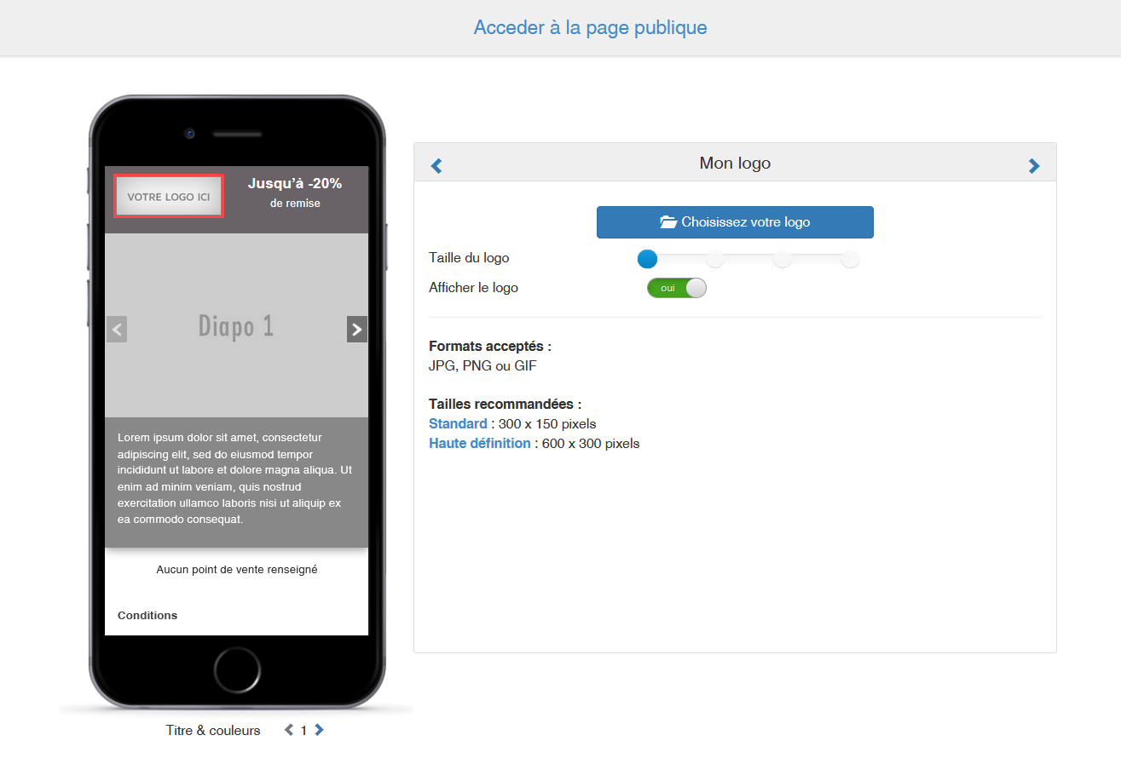Click the Lorem ipsum description block
1121x764 pixels.
[236, 479]
